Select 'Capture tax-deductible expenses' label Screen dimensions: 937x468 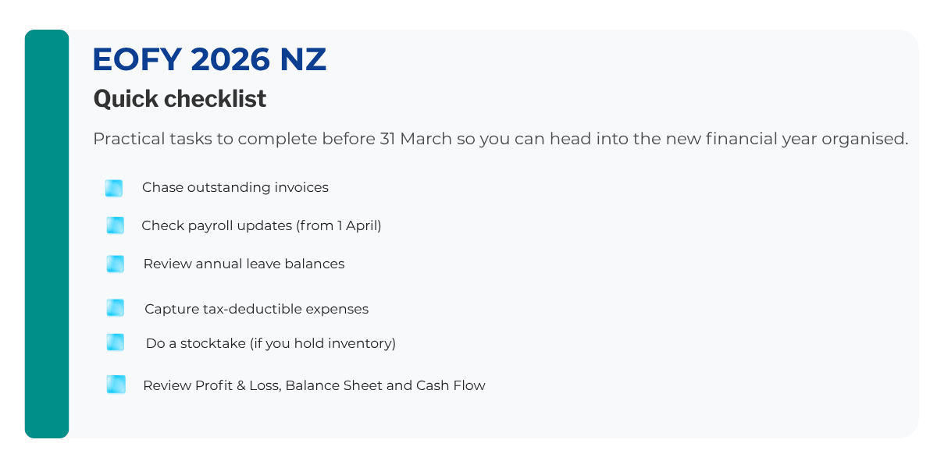tap(256, 309)
